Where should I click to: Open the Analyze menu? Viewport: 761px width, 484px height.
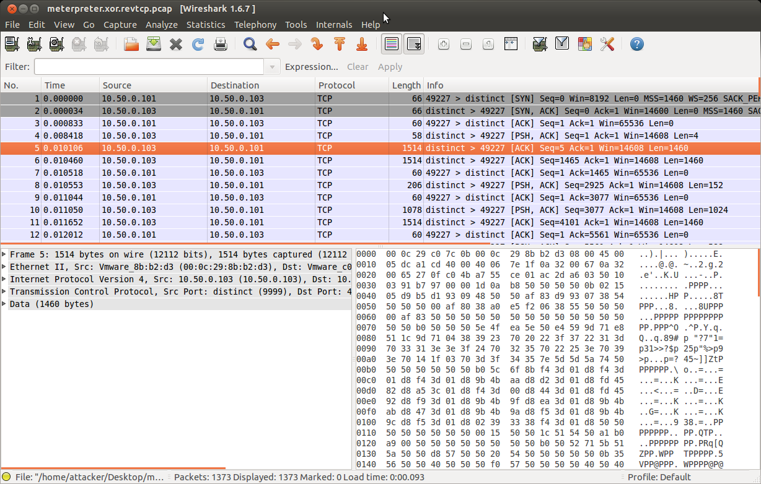(x=161, y=25)
